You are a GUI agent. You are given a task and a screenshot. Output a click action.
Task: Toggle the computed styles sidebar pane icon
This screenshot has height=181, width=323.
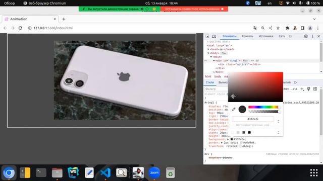click(315, 89)
